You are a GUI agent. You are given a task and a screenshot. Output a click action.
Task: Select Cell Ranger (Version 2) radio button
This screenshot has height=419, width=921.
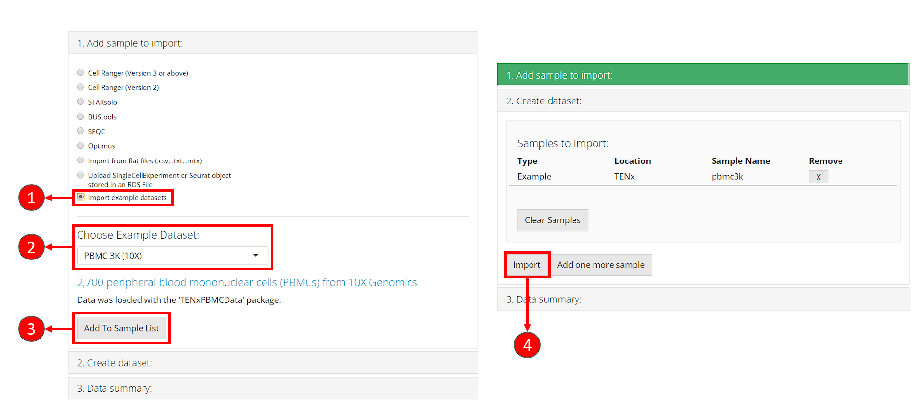click(81, 87)
